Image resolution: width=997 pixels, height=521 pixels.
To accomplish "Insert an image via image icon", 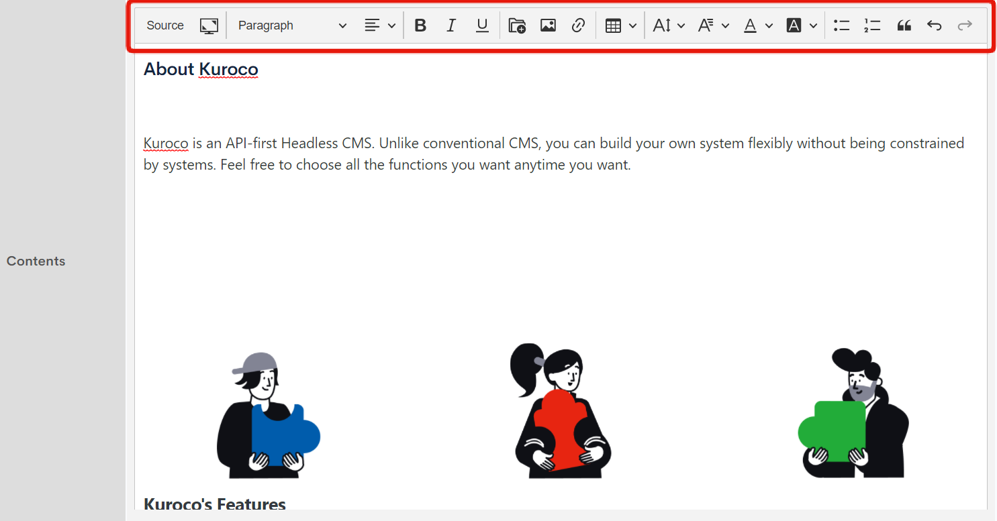I will (x=548, y=25).
